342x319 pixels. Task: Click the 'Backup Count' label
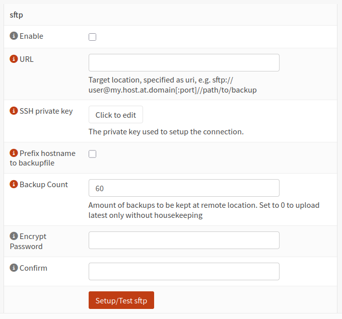coord(44,185)
